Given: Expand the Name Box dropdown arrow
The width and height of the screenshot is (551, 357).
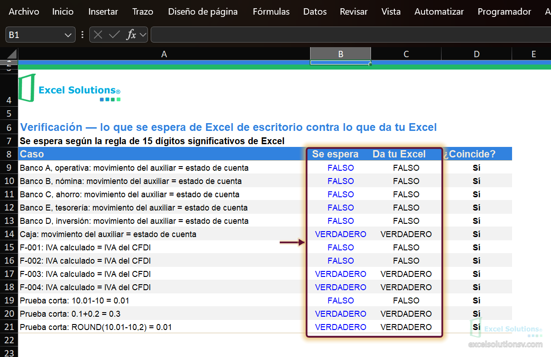Looking at the screenshot, I should click(69, 35).
